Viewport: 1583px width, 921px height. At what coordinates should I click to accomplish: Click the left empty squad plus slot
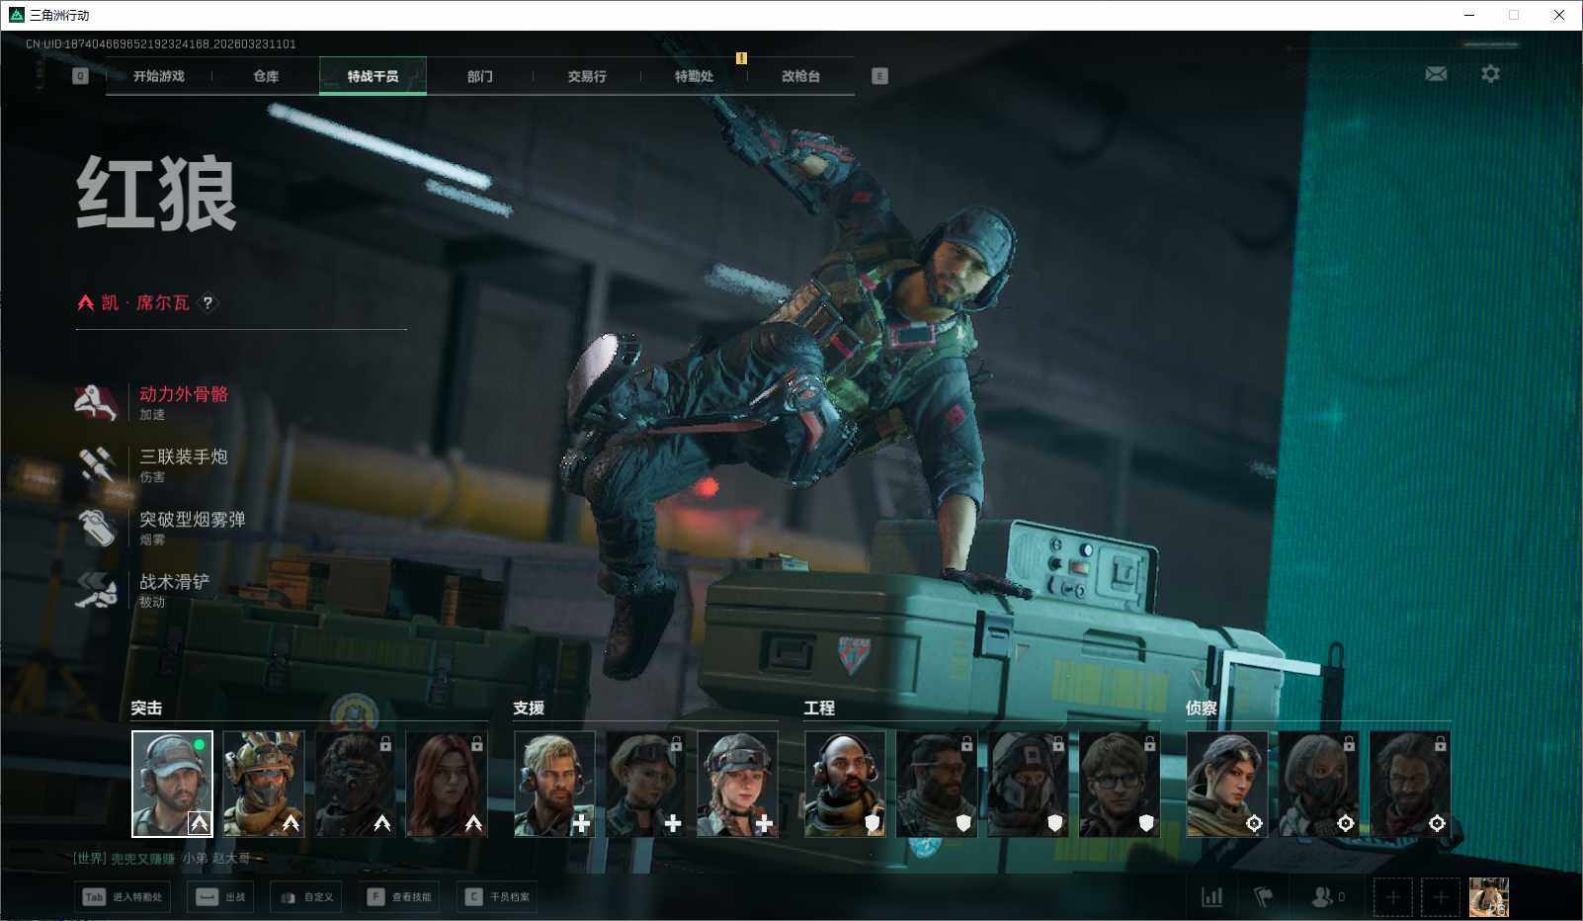pyautogui.click(x=1392, y=897)
